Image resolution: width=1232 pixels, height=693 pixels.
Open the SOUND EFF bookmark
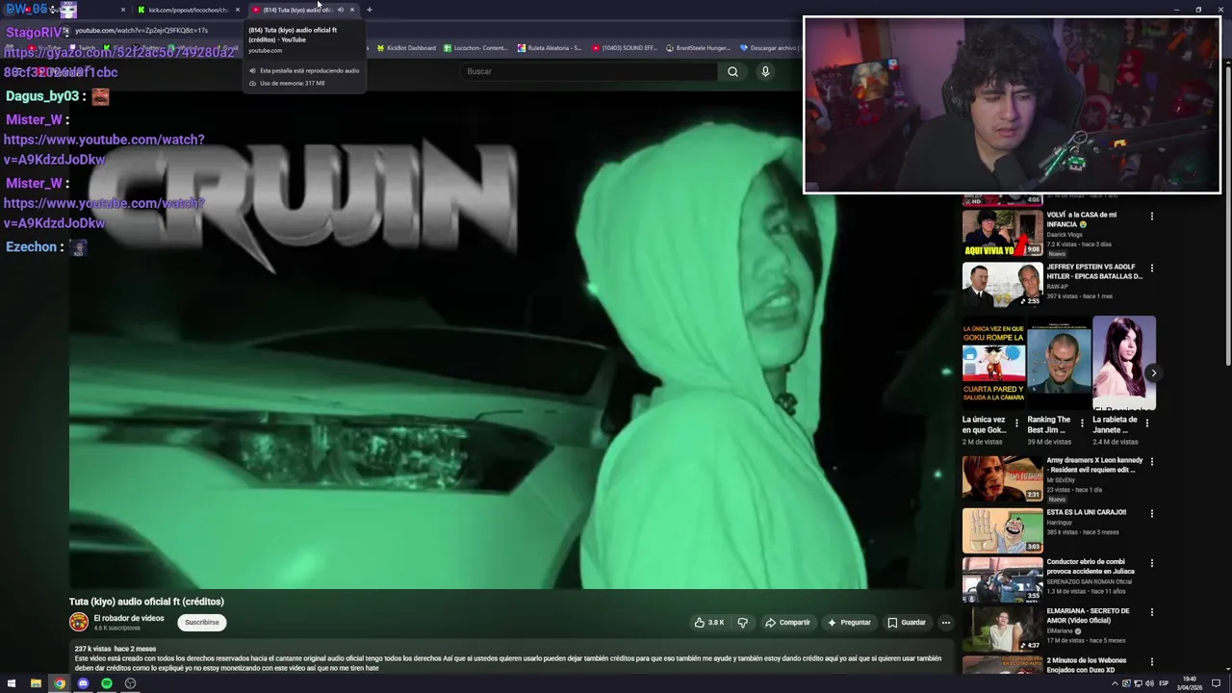tap(626, 48)
